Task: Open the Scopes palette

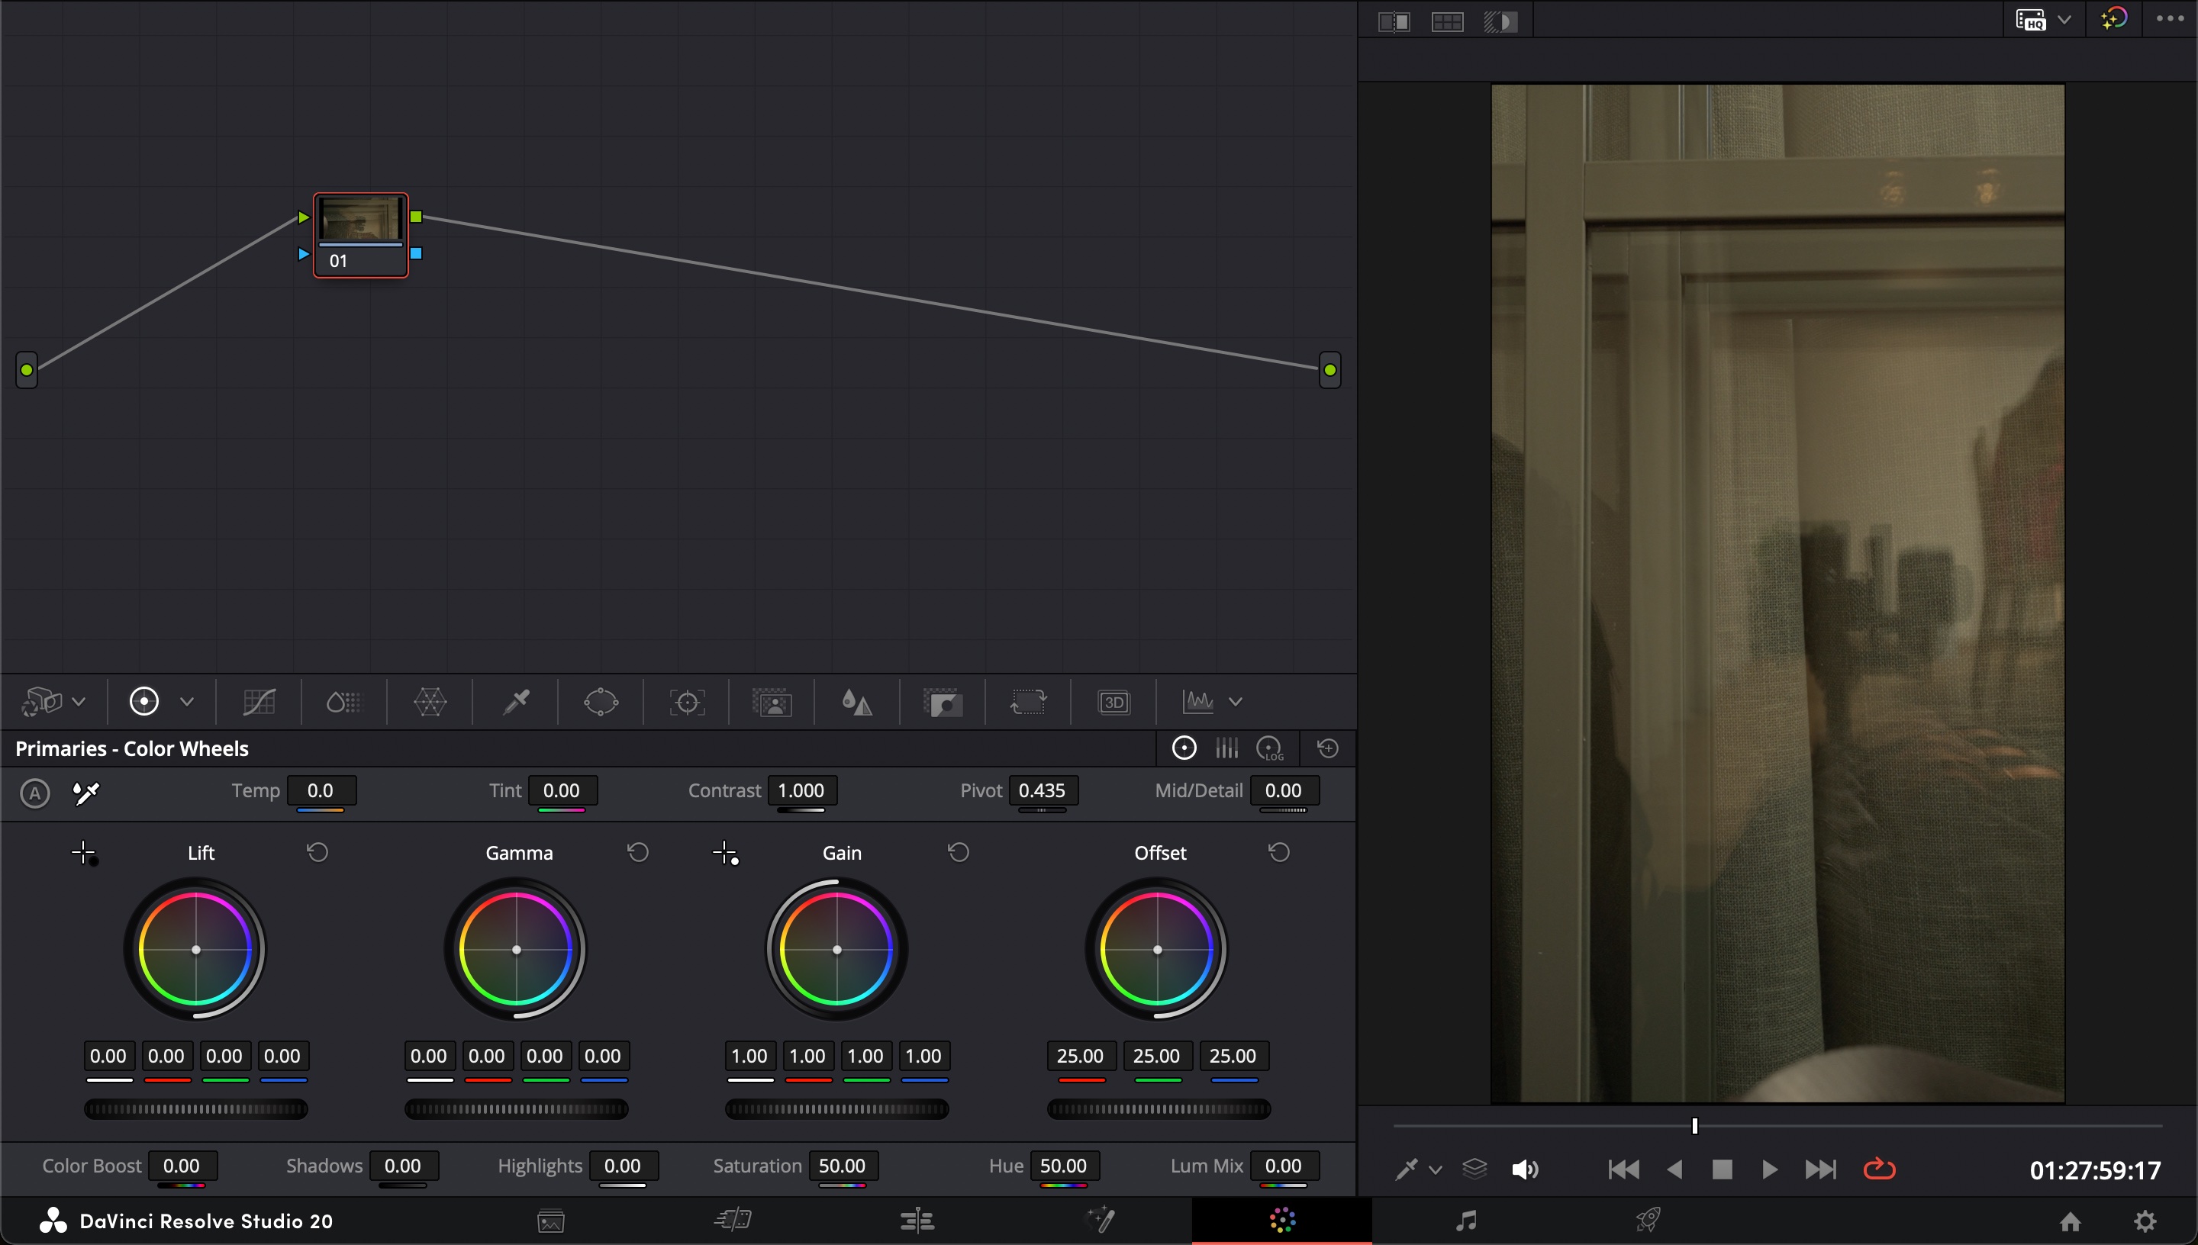Action: [1198, 702]
